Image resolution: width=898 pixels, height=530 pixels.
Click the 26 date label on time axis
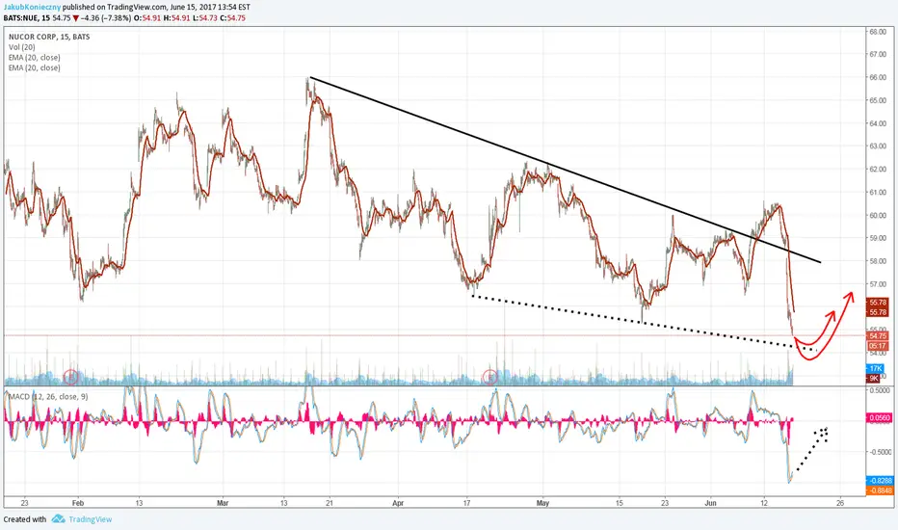click(x=840, y=503)
